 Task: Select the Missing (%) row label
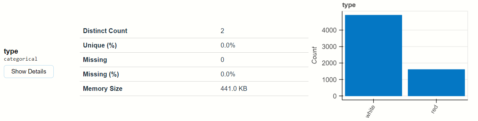pyautogui.click(x=101, y=74)
